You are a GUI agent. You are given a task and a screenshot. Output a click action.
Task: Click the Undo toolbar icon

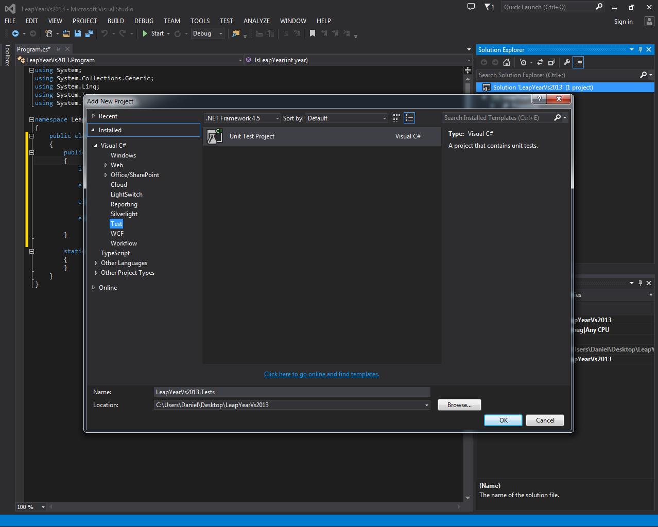(105, 33)
